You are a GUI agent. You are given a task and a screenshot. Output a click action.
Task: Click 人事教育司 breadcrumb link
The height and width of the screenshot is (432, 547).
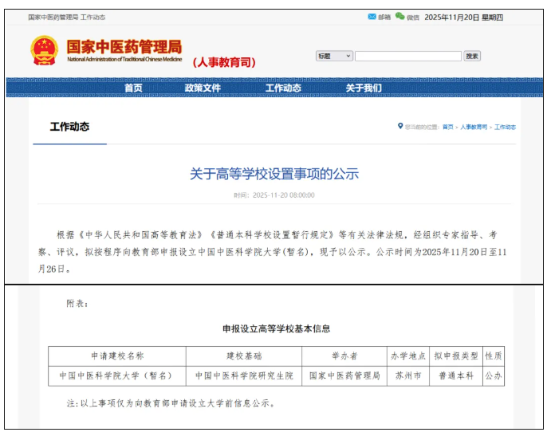(474, 128)
